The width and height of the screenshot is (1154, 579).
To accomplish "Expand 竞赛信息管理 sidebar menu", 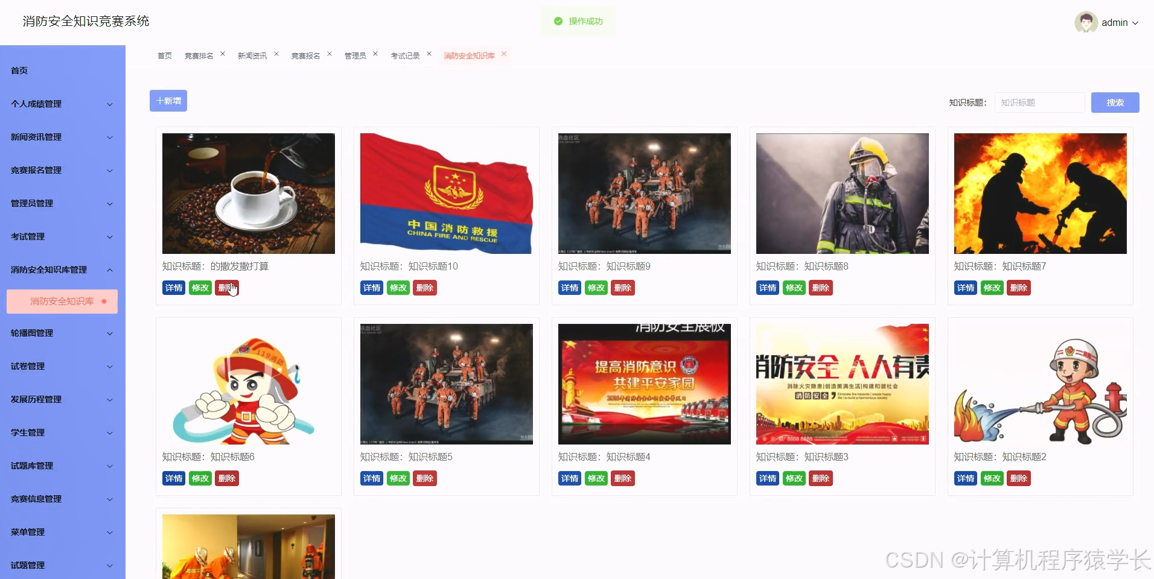I will click(63, 499).
